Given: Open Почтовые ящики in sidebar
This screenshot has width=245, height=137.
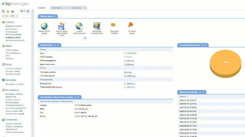Looking at the screenshot, I should pyautogui.click(x=13, y=71).
